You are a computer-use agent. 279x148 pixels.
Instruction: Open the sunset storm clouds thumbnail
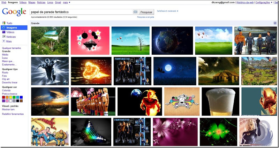pos(50,101)
